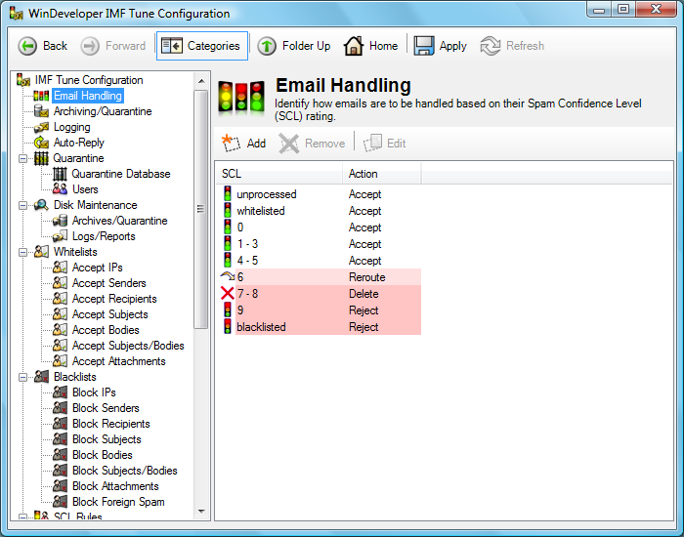This screenshot has width=684, height=537.
Task: Go to Home using house icon
Action: (354, 46)
